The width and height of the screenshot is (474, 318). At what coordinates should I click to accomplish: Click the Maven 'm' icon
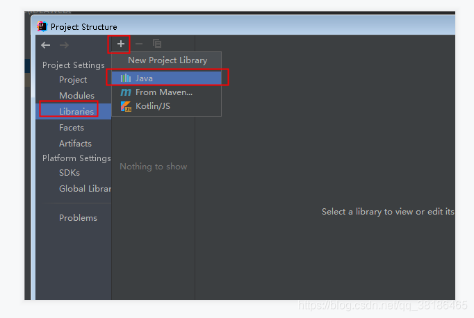click(126, 92)
